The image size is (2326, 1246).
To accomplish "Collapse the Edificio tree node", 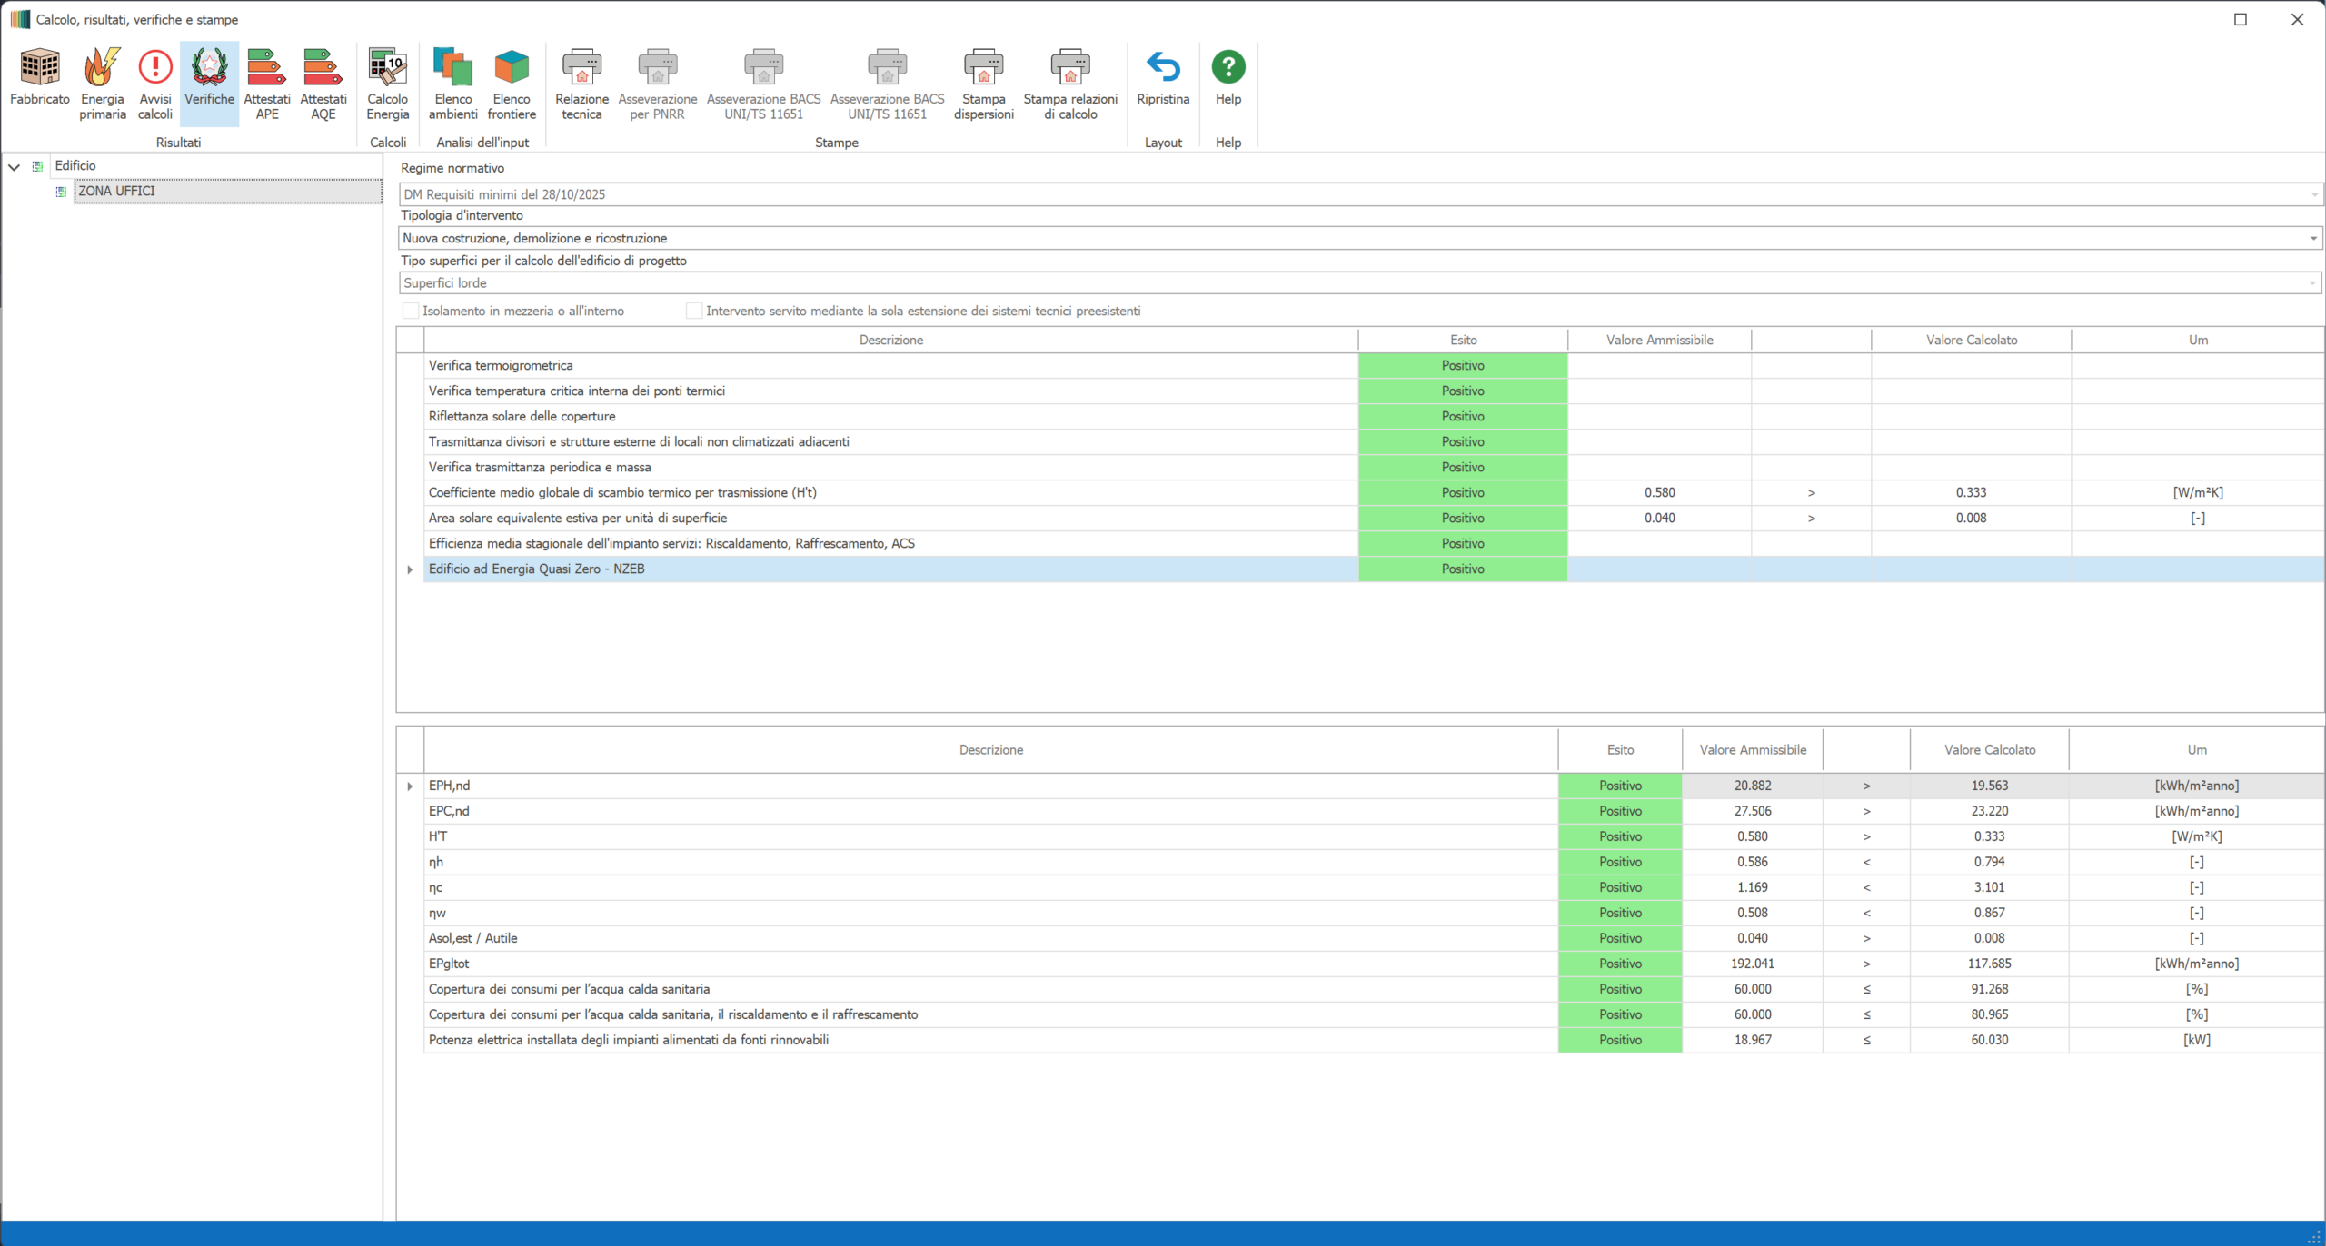I will click(x=14, y=166).
